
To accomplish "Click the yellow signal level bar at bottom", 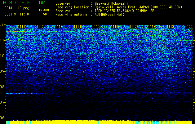I will [99, 122].
